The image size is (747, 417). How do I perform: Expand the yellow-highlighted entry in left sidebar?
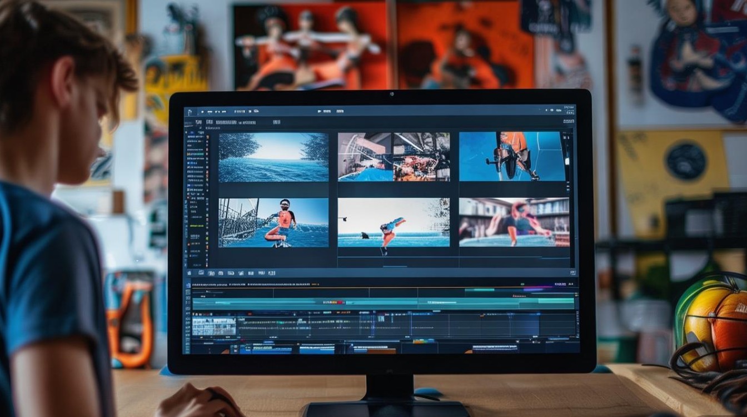point(196,226)
